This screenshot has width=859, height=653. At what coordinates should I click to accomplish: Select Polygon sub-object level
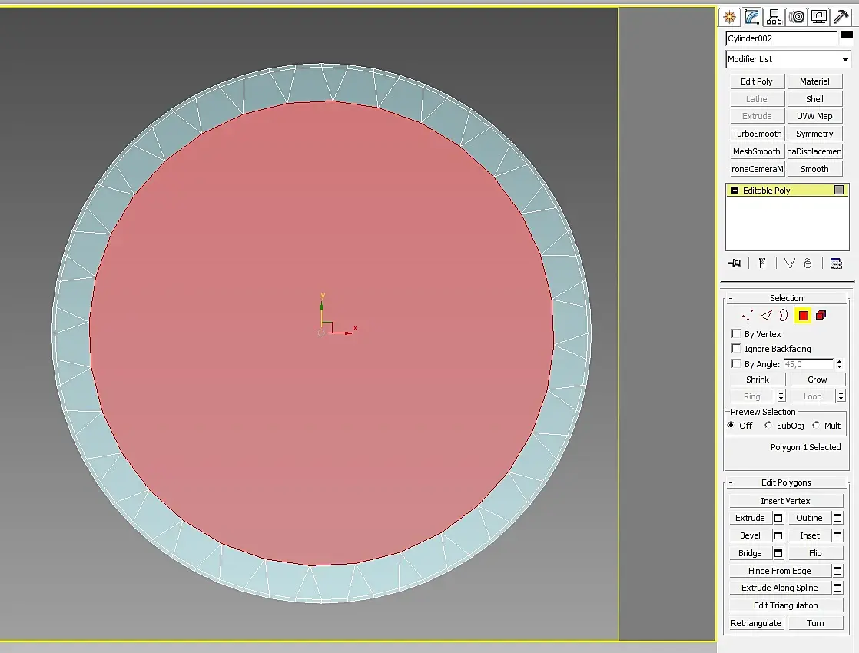(803, 315)
